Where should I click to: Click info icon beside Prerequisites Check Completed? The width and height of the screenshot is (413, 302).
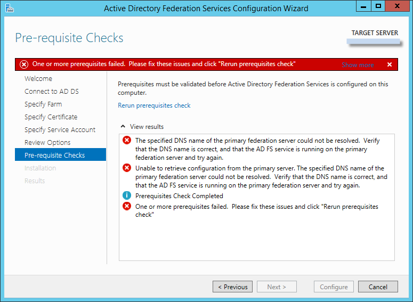pyautogui.click(x=127, y=195)
